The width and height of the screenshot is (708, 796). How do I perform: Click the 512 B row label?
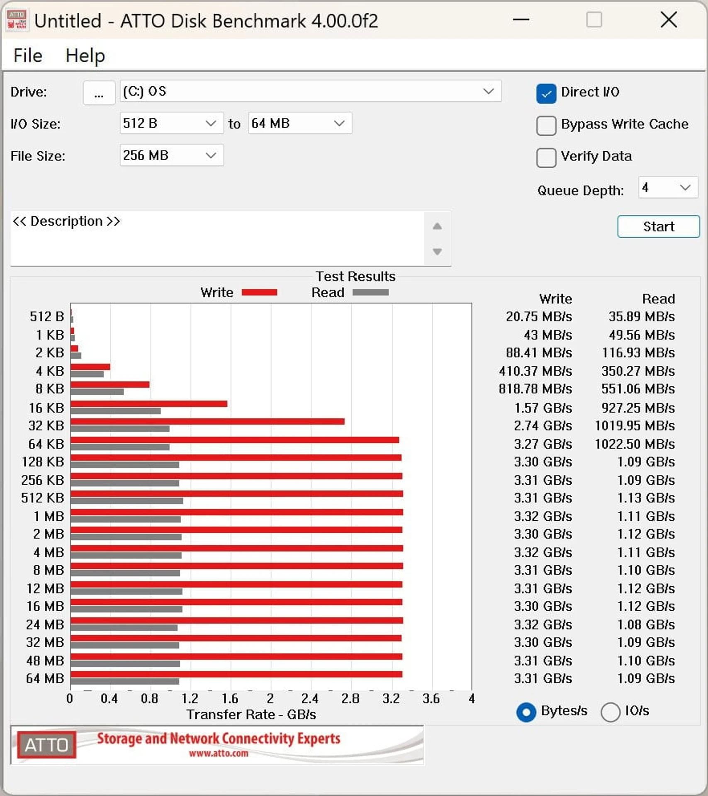47,317
